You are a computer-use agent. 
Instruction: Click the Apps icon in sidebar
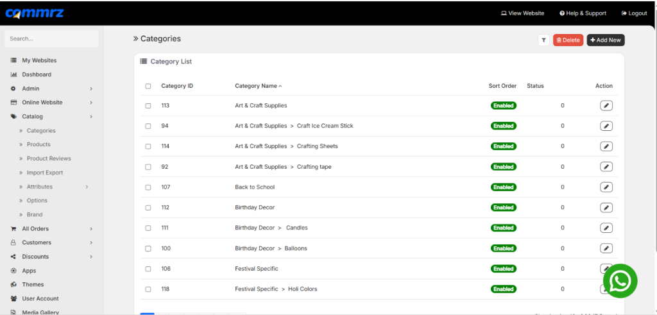pyautogui.click(x=13, y=271)
